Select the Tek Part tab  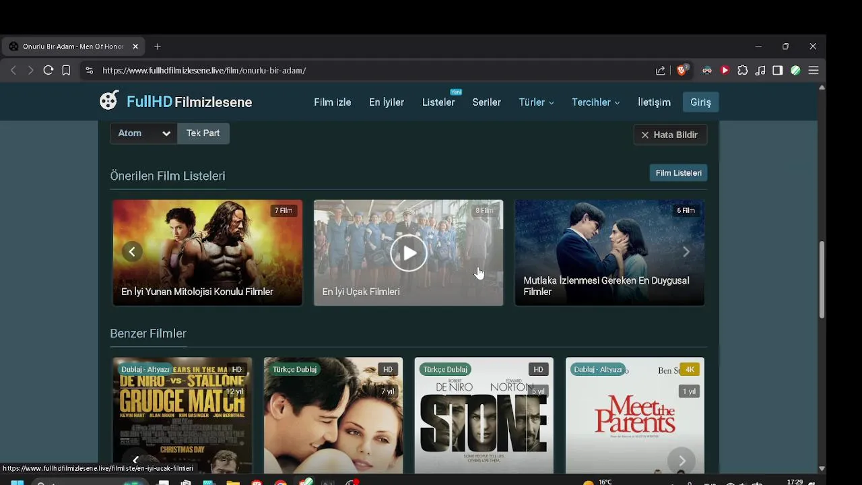(203, 133)
